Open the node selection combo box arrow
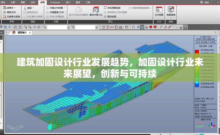 pyautogui.click(x=68, y=27)
